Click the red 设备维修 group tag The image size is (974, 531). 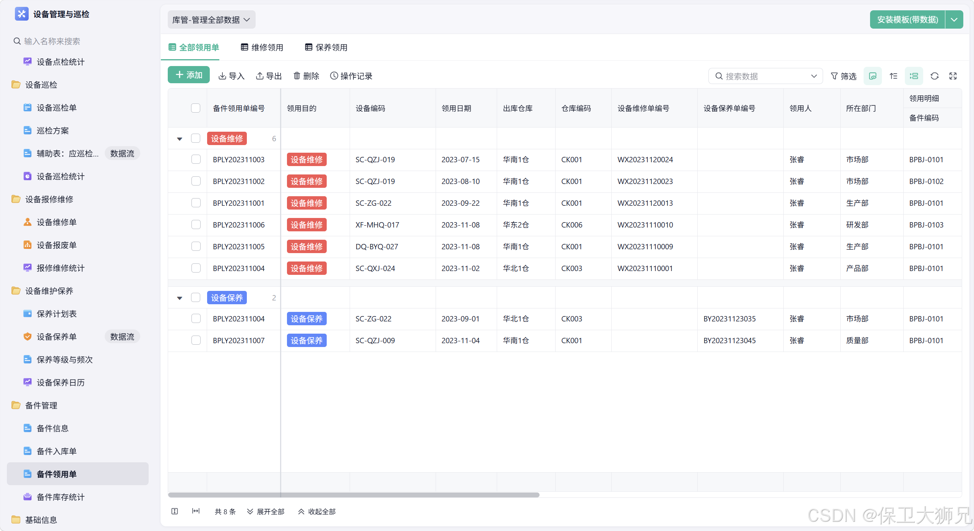pyautogui.click(x=227, y=138)
